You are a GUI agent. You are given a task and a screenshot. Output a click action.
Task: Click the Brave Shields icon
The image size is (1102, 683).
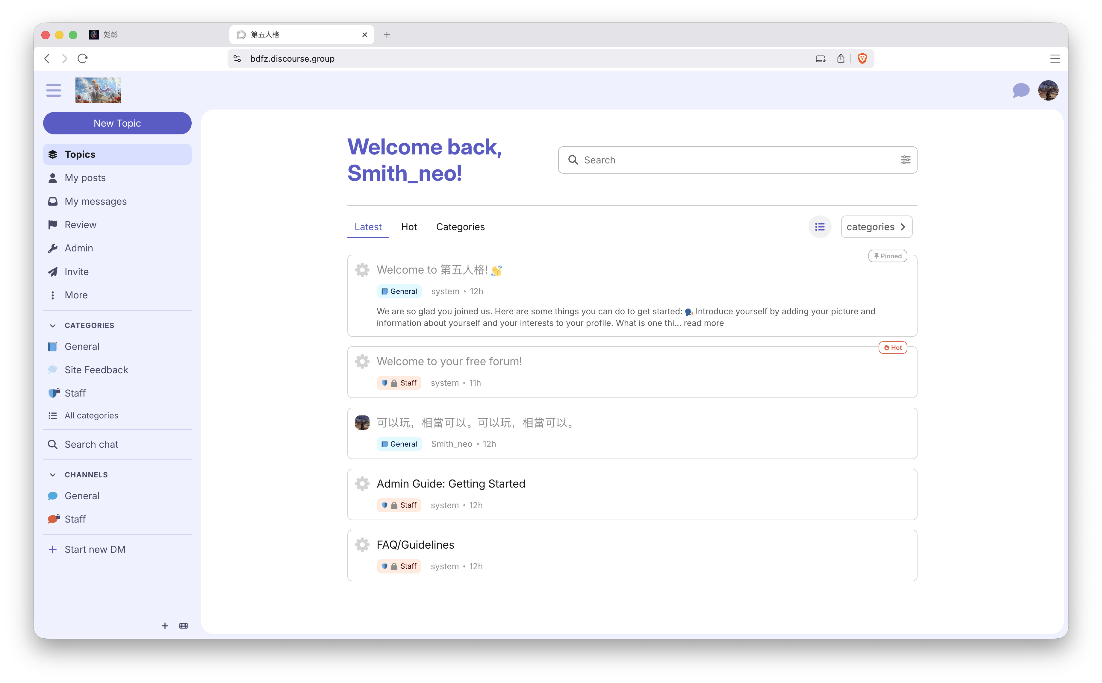(862, 59)
